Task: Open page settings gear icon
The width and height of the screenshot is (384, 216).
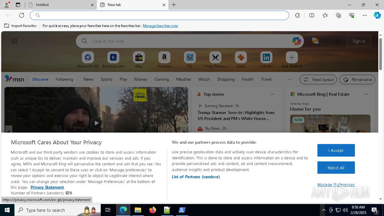Action: point(338,41)
